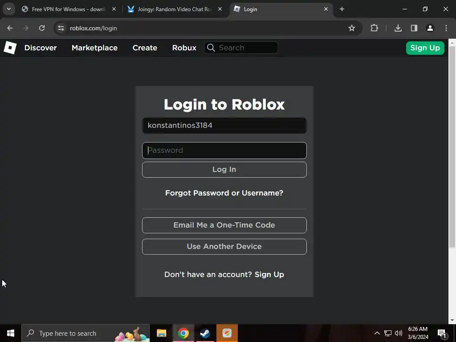This screenshot has width=456, height=342.
Task: Close the Login tab
Action: pyautogui.click(x=326, y=9)
